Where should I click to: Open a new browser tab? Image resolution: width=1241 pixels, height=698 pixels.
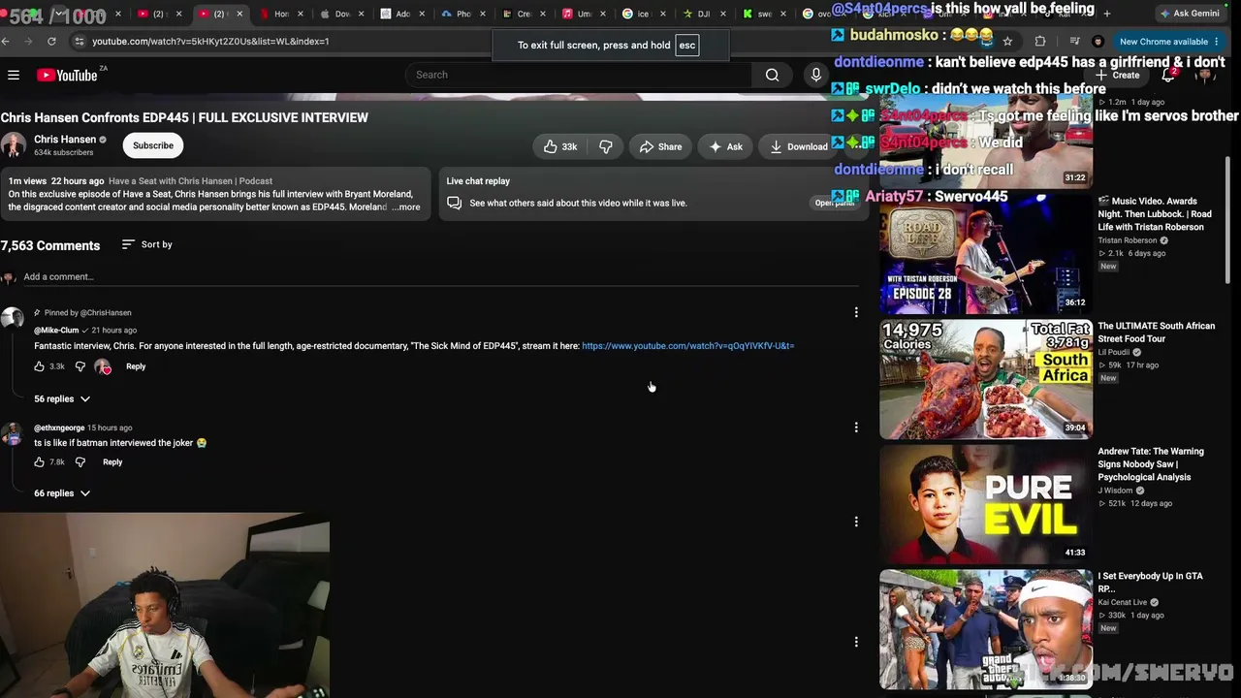tap(1107, 14)
